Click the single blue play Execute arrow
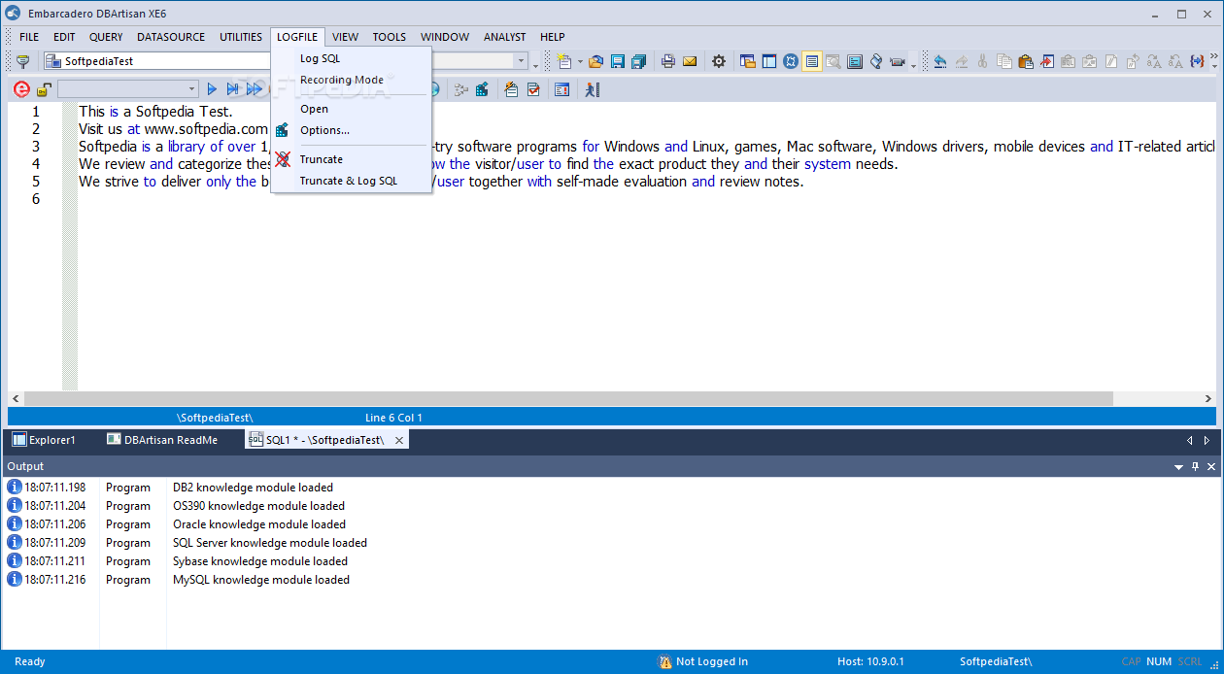This screenshot has height=674, width=1224. pyautogui.click(x=212, y=89)
